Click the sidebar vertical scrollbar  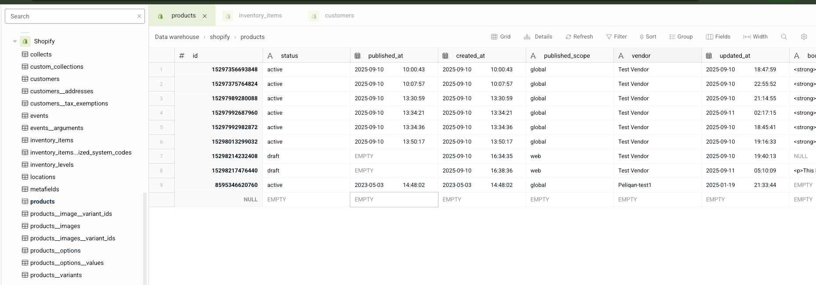coord(145,239)
